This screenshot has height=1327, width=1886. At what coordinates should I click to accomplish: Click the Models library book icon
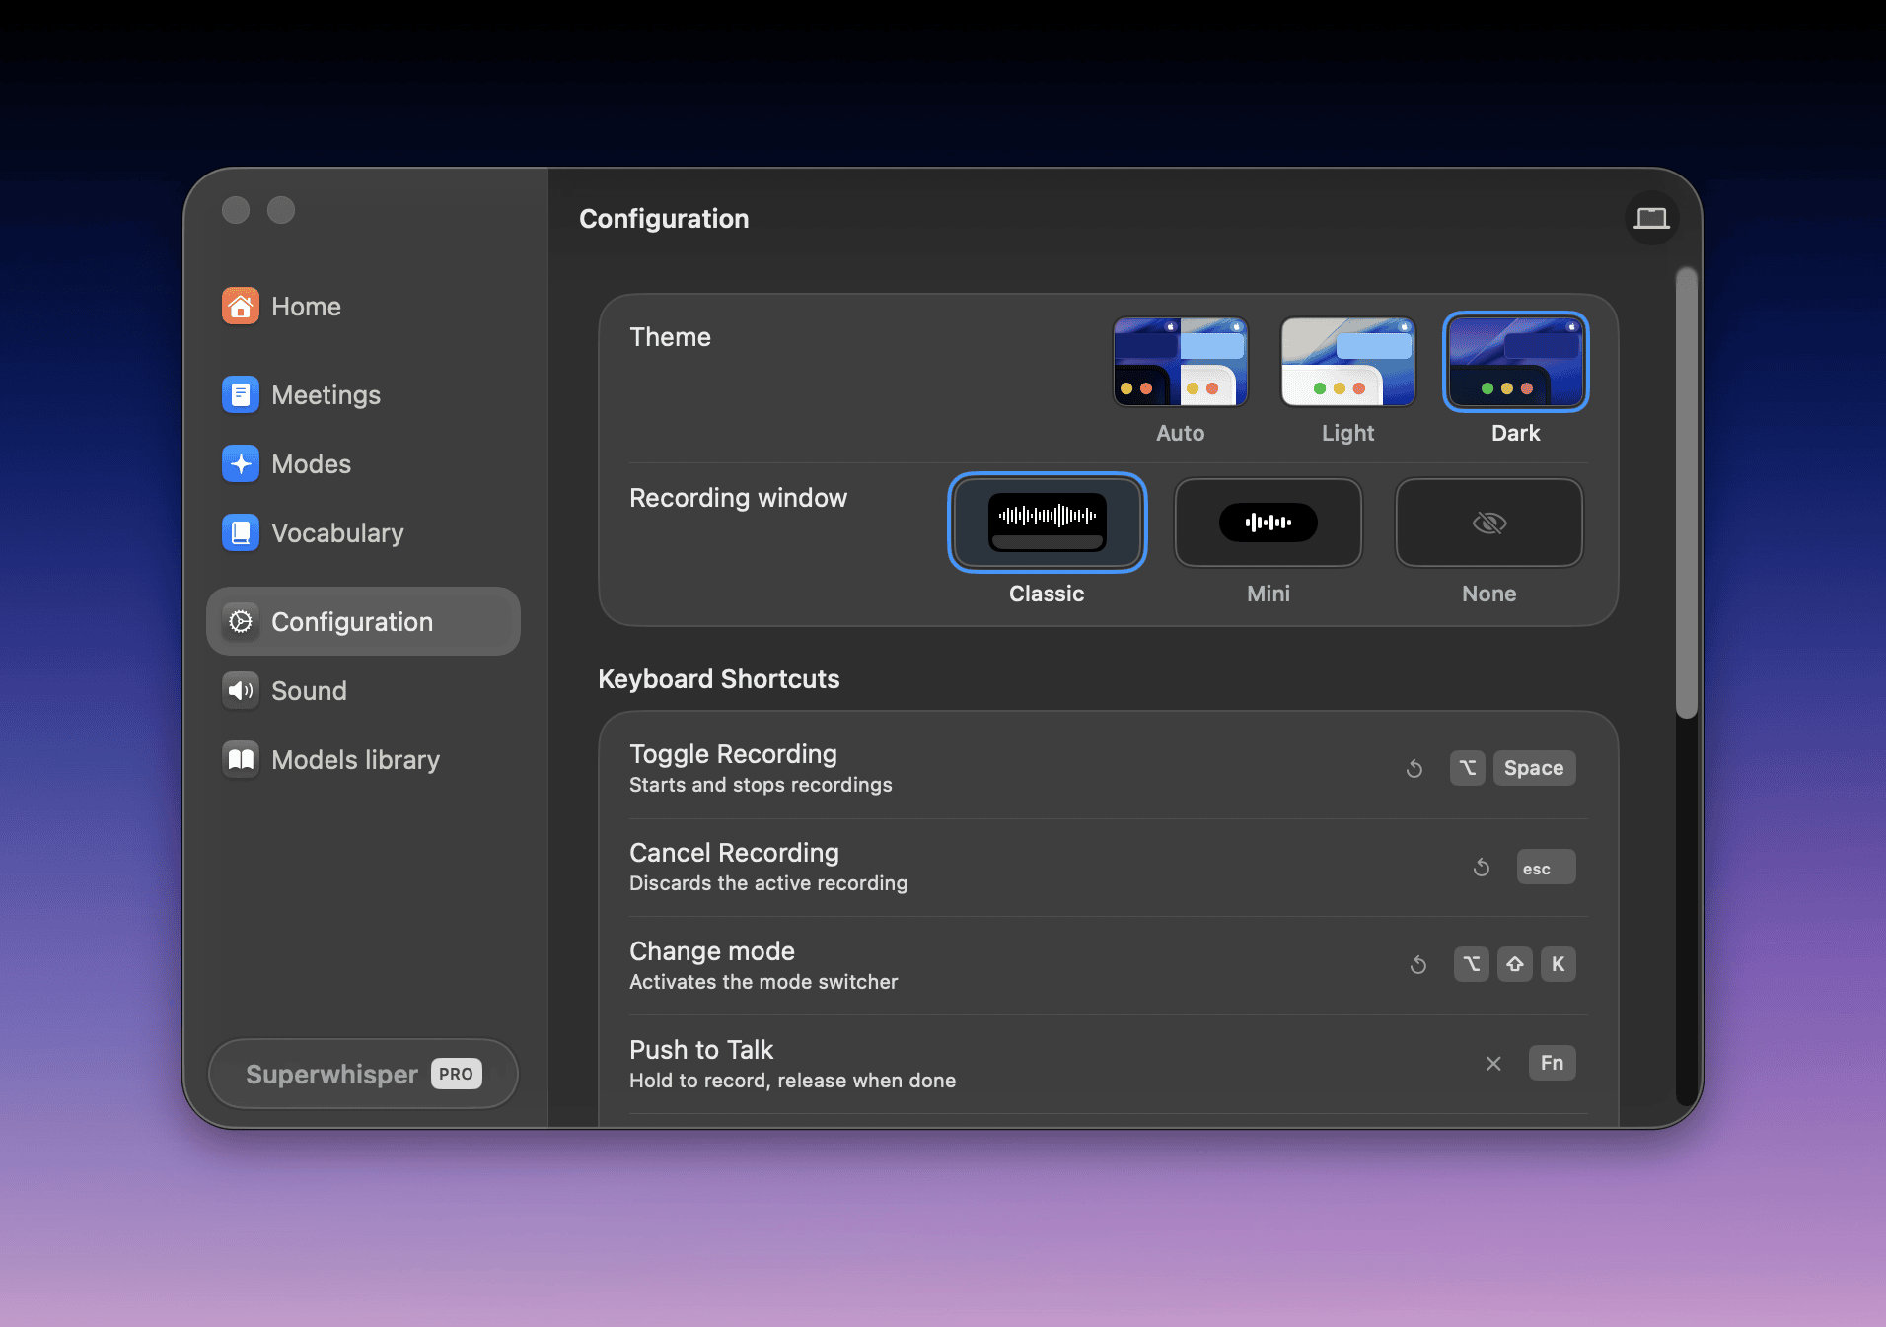pyautogui.click(x=241, y=760)
